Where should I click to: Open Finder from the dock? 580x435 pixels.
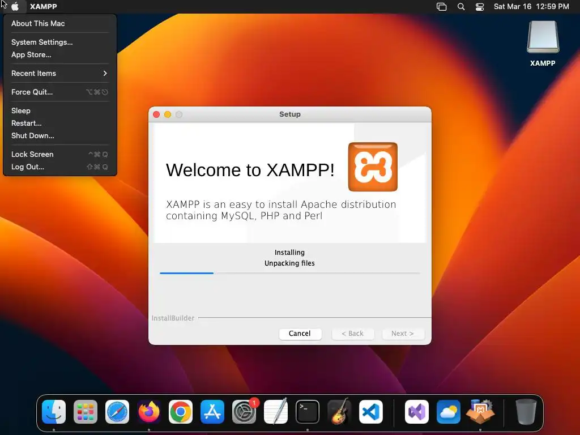pyautogui.click(x=54, y=411)
